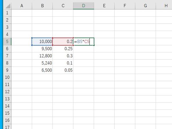Click cell containing 10,000
The image size is (172, 129).
42,42
